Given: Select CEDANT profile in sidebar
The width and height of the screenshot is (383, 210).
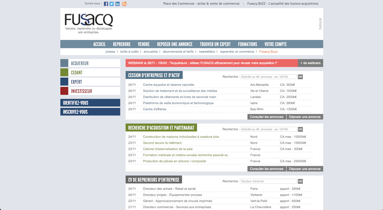Looking at the screenshot, I should 90,72.
